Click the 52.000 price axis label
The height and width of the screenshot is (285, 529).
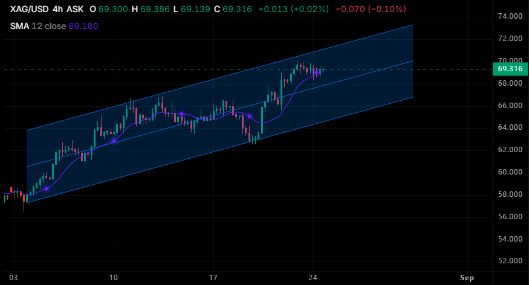pyautogui.click(x=510, y=261)
